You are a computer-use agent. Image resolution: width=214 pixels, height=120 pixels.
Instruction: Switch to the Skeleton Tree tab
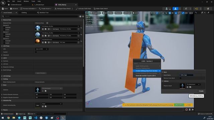click(43, 13)
